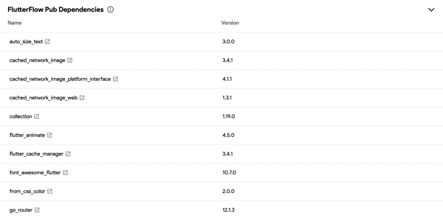Viewport: 443px width, 218px height.
Task: Click the cached_network_image_web external link icon
Action: pyautogui.click(x=82, y=98)
